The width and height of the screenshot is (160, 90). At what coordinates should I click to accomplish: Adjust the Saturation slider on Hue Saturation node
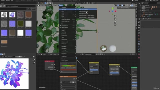coord(114,70)
